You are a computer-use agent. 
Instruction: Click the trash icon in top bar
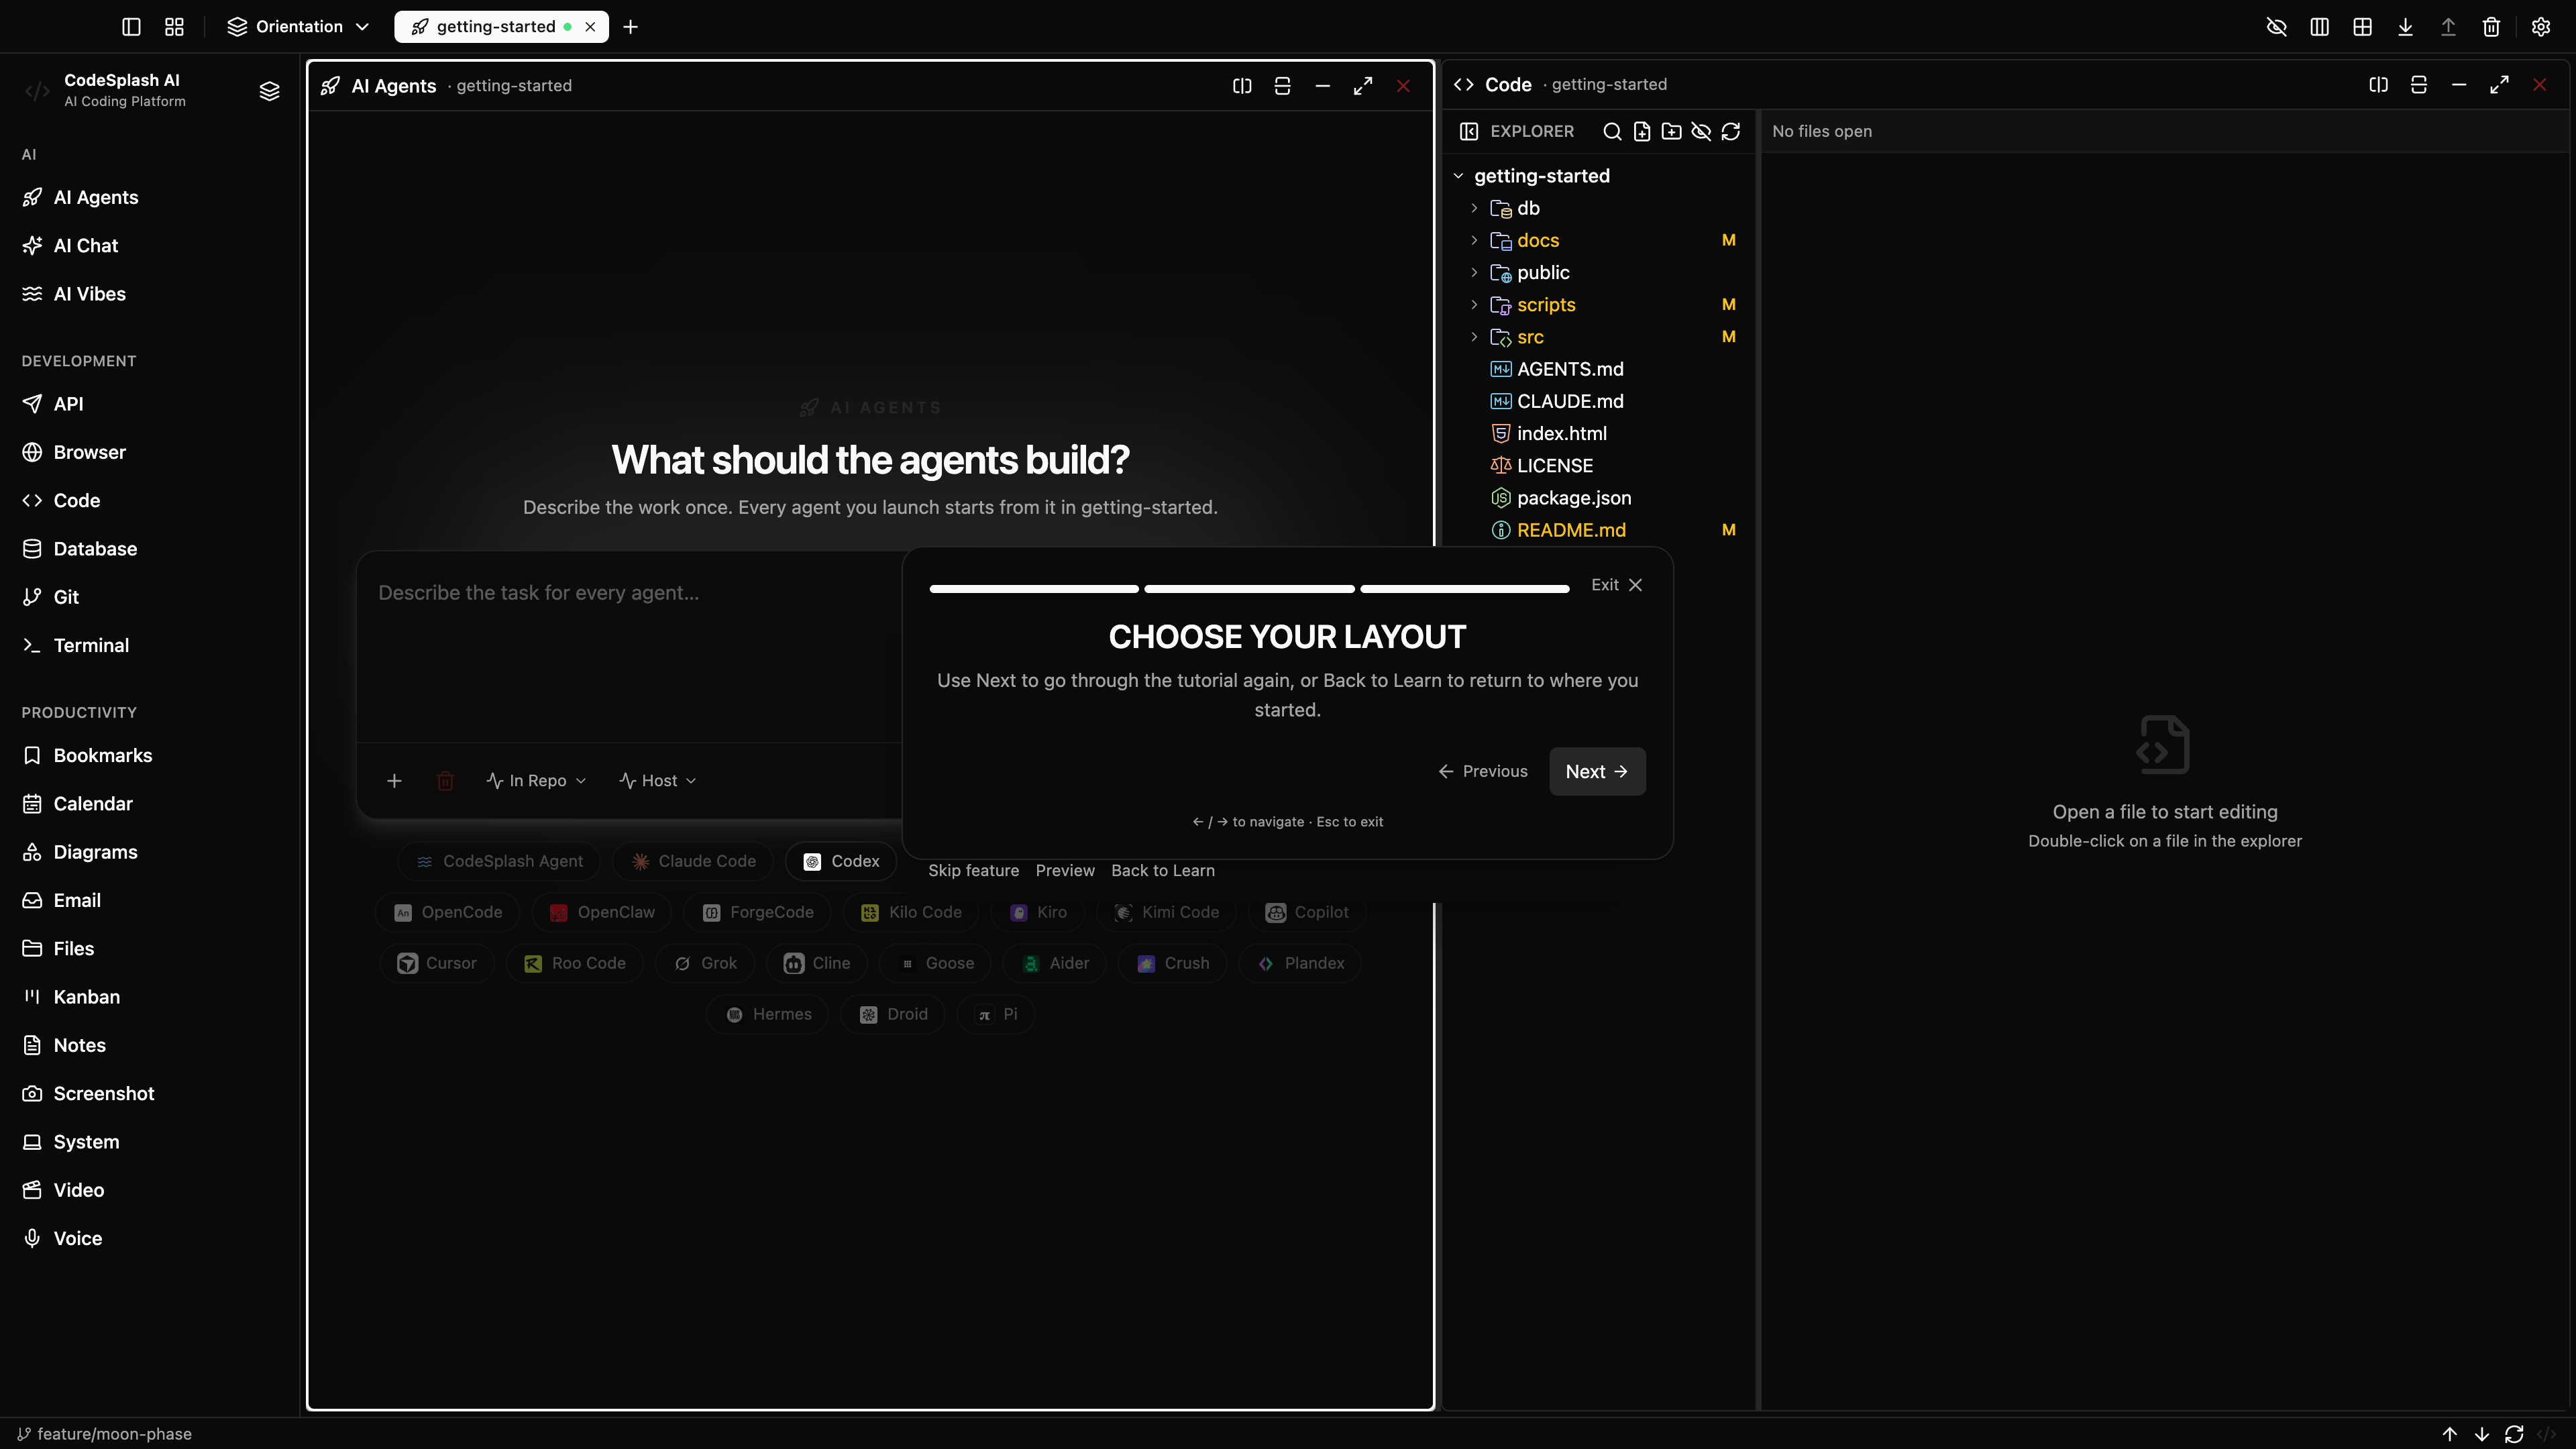pyautogui.click(x=2491, y=27)
